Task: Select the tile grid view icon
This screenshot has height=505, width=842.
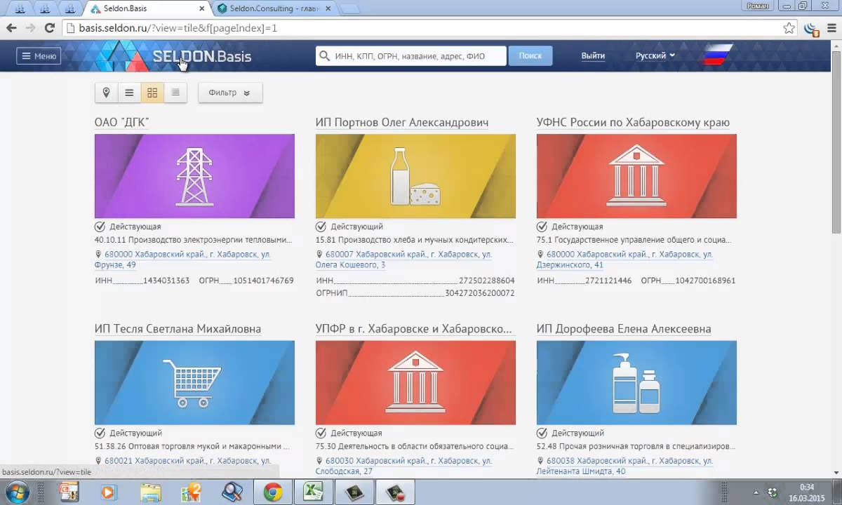Action: pos(153,93)
